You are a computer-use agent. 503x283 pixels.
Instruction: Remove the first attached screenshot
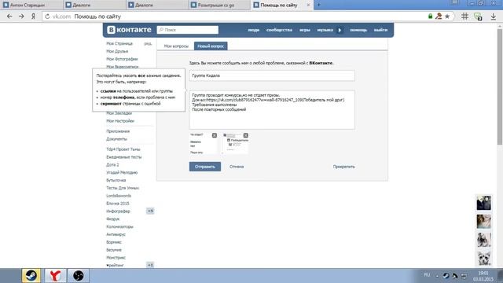[x=215, y=135]
